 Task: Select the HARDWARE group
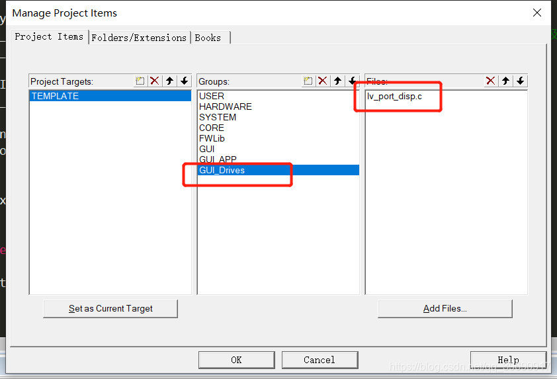click(x=278, y=106)
